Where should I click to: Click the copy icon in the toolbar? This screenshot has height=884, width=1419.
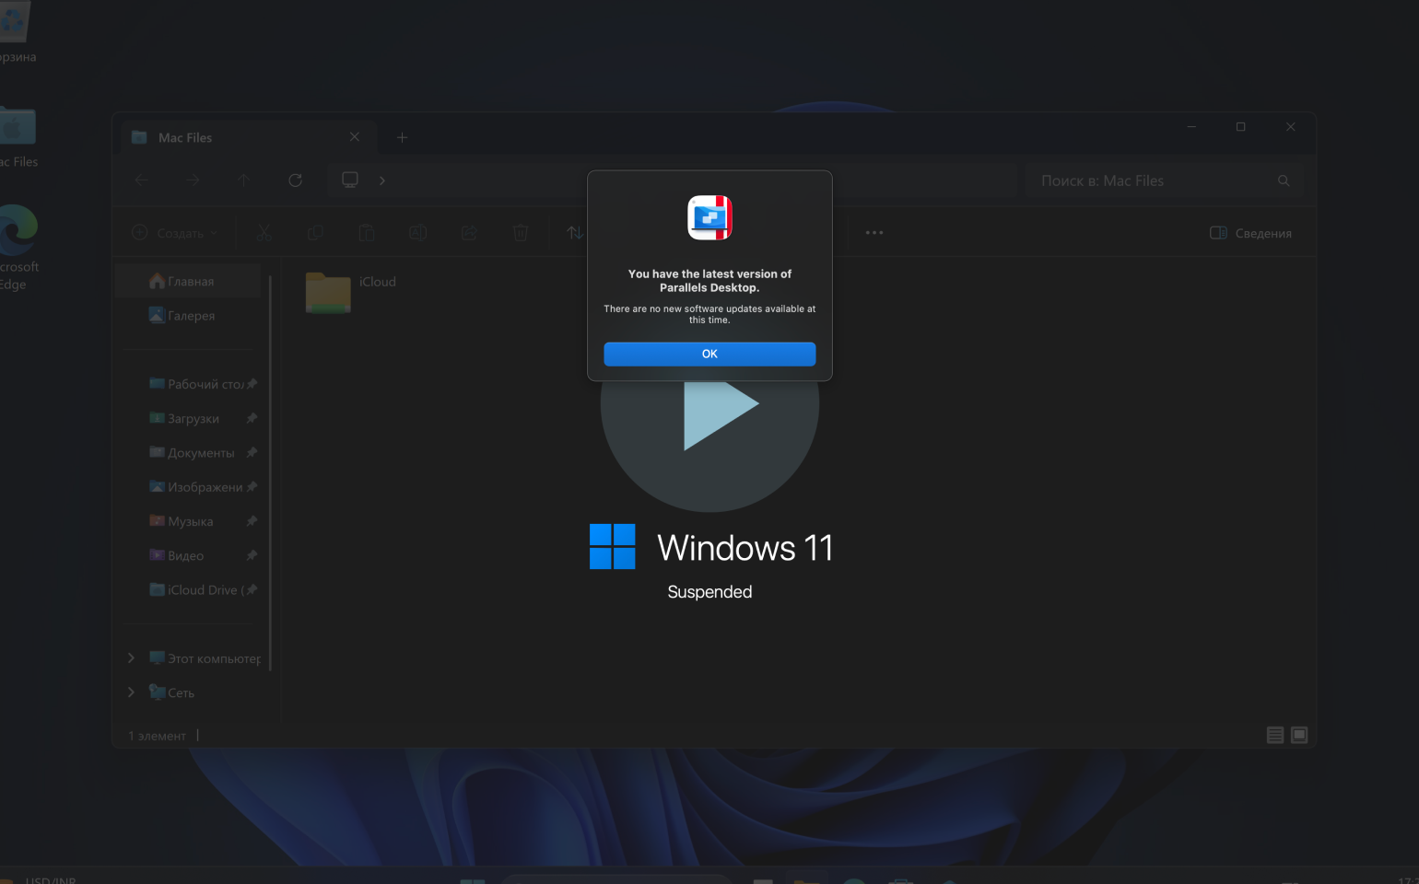pos(315,233)
